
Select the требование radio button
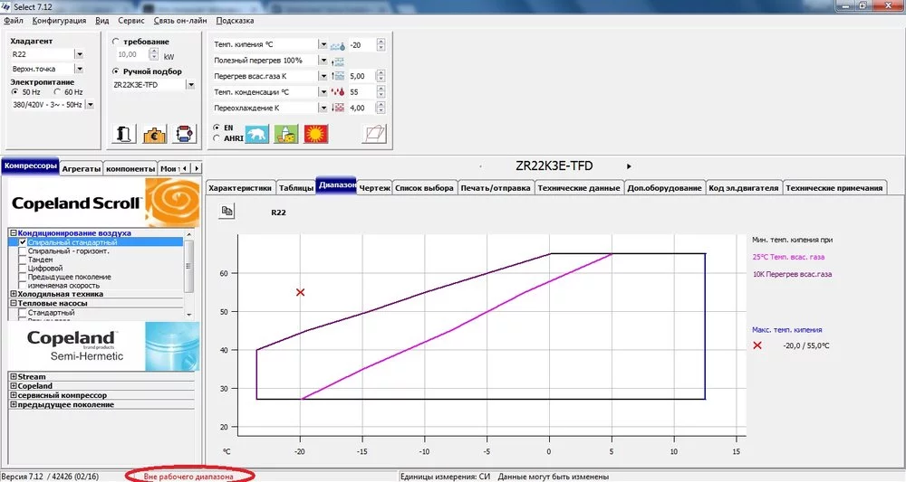[116, 42]
